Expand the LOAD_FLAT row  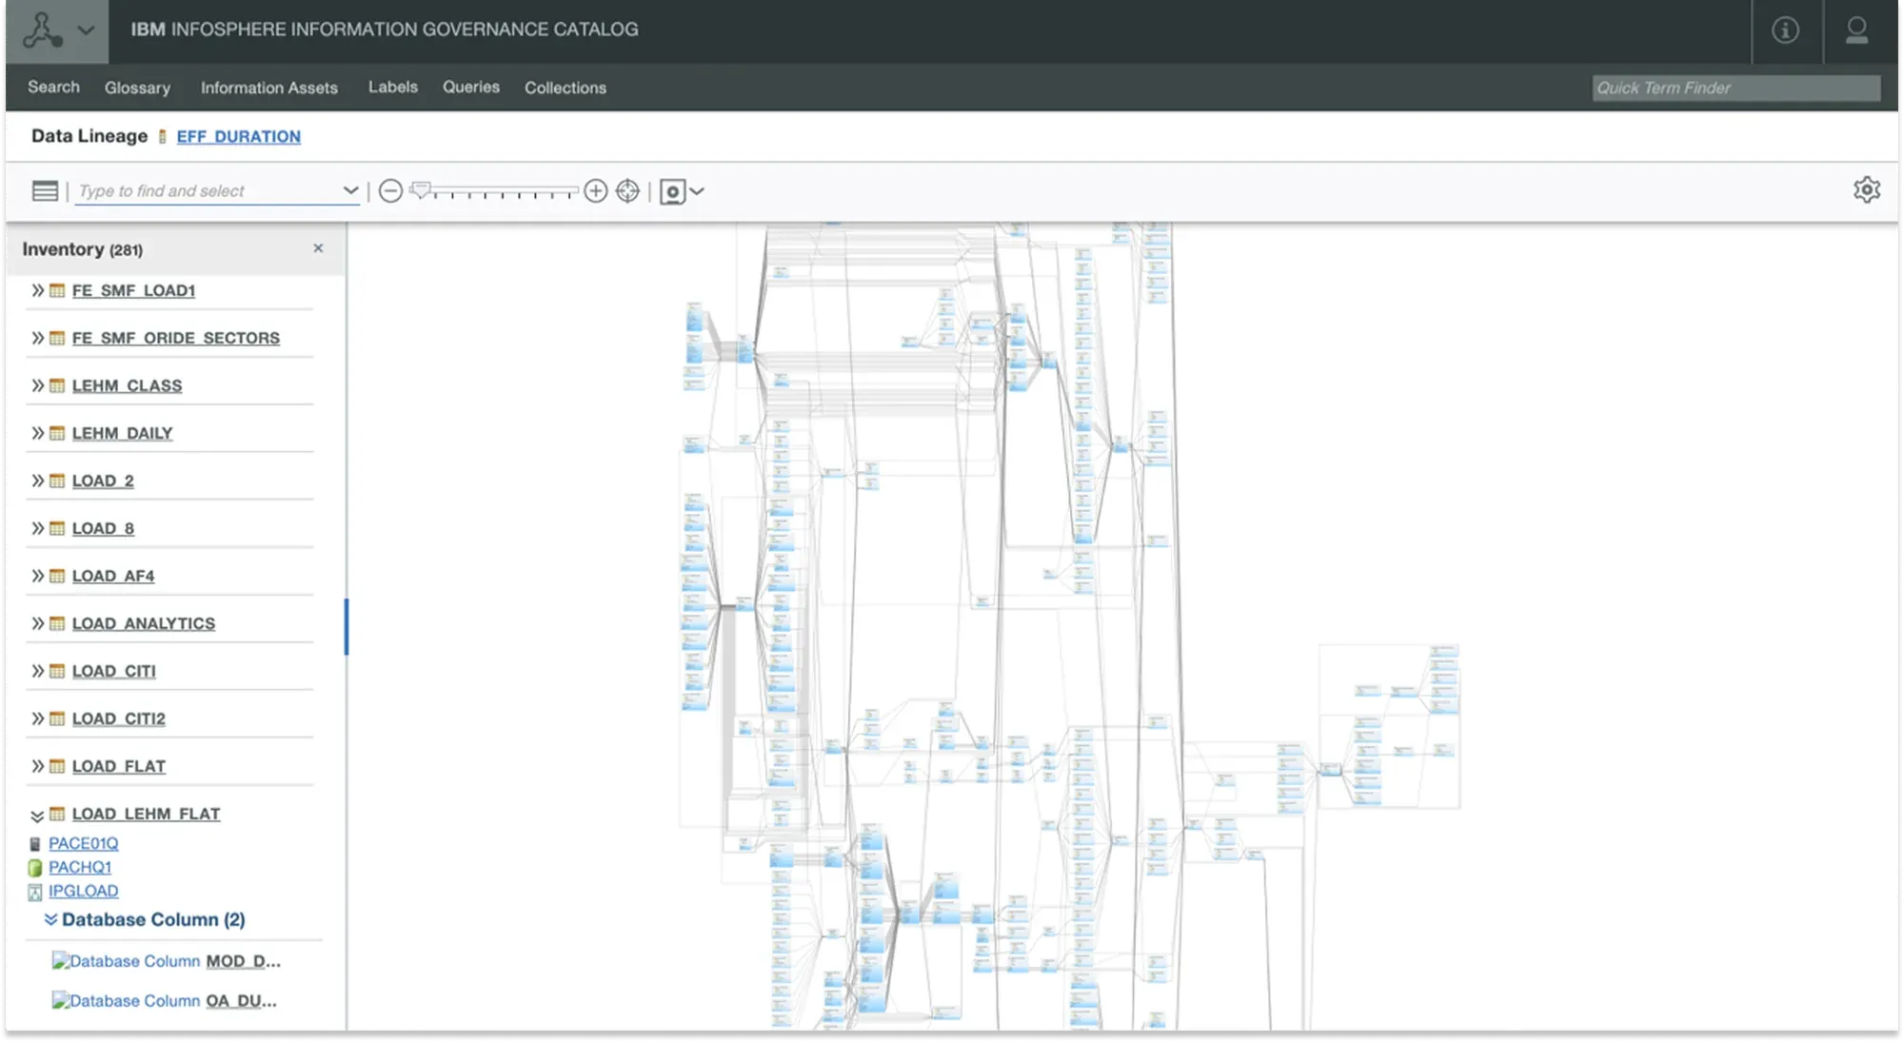click(x=37, y=766)
